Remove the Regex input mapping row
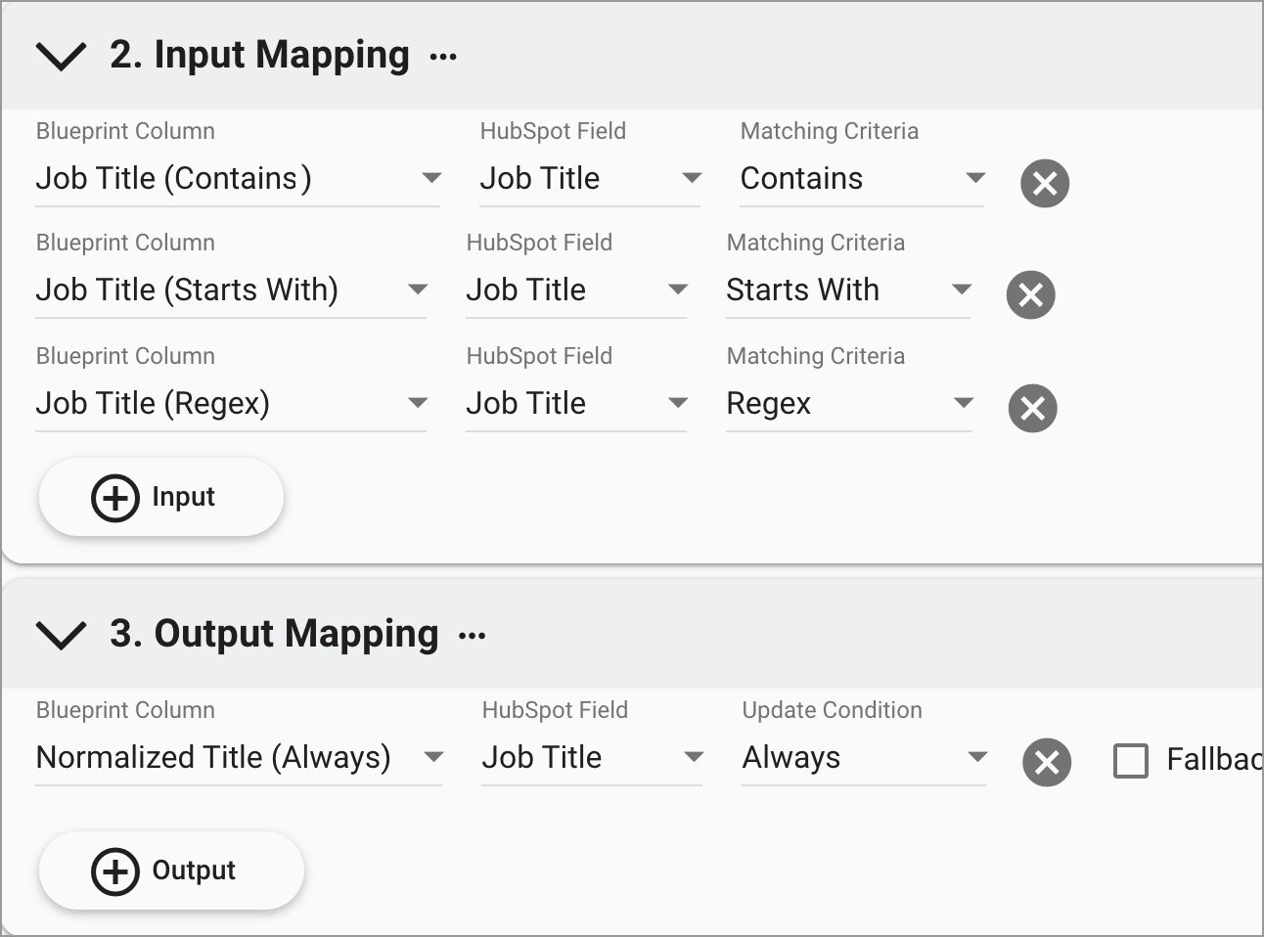The width and height of the screenshot is (1264, 937). (x=1033, y=408)
